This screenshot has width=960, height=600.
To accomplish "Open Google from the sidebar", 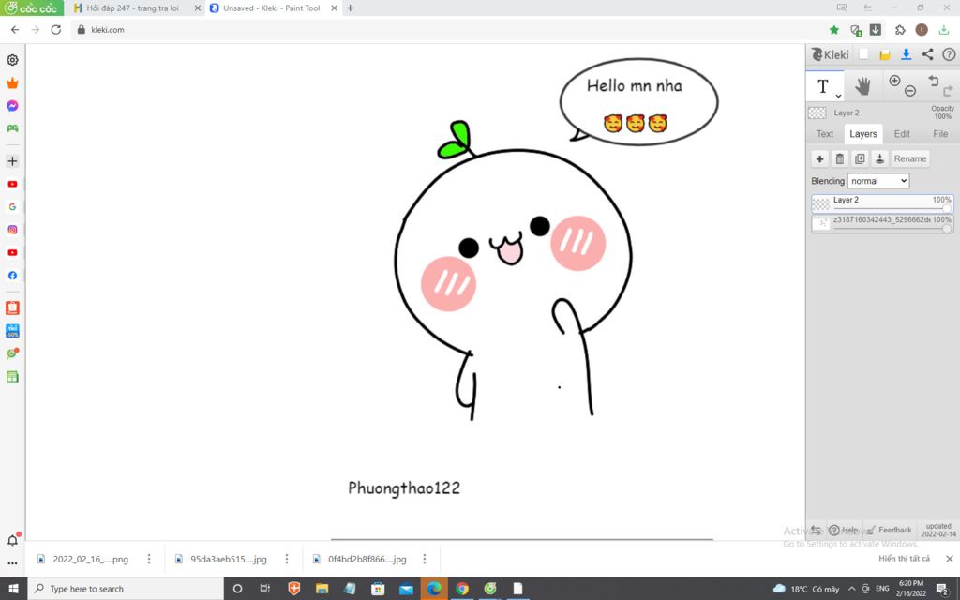I will (12, 207).
